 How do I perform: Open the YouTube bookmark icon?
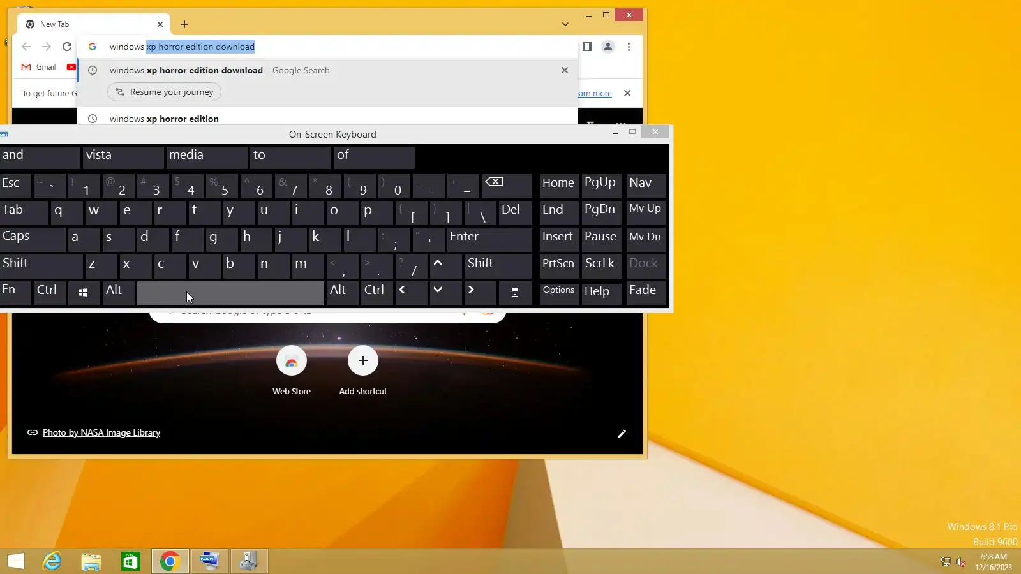point(71,67)
